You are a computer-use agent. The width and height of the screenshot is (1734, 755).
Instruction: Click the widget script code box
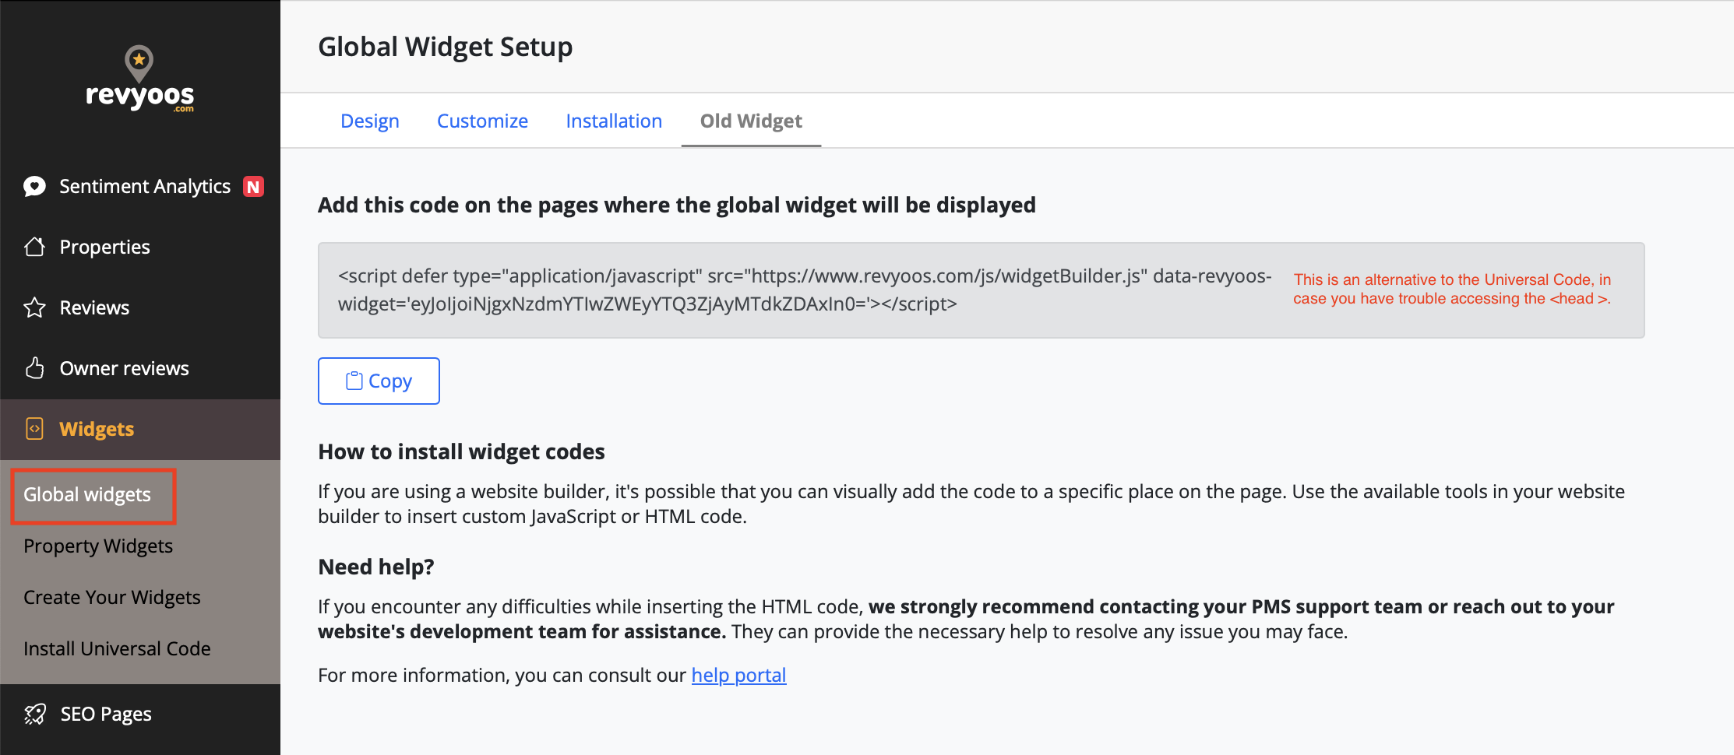click(x=802, y=290)
